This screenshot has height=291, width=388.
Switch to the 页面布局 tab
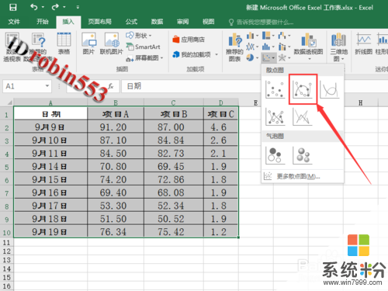click(x=99, y=22)
